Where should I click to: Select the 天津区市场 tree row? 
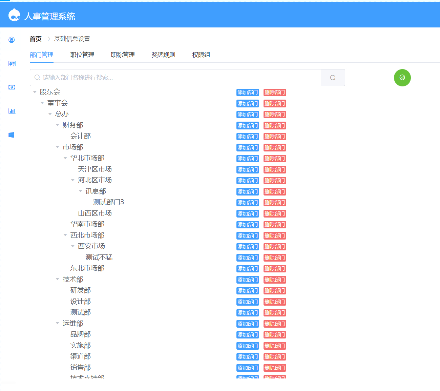coord(95,169)
